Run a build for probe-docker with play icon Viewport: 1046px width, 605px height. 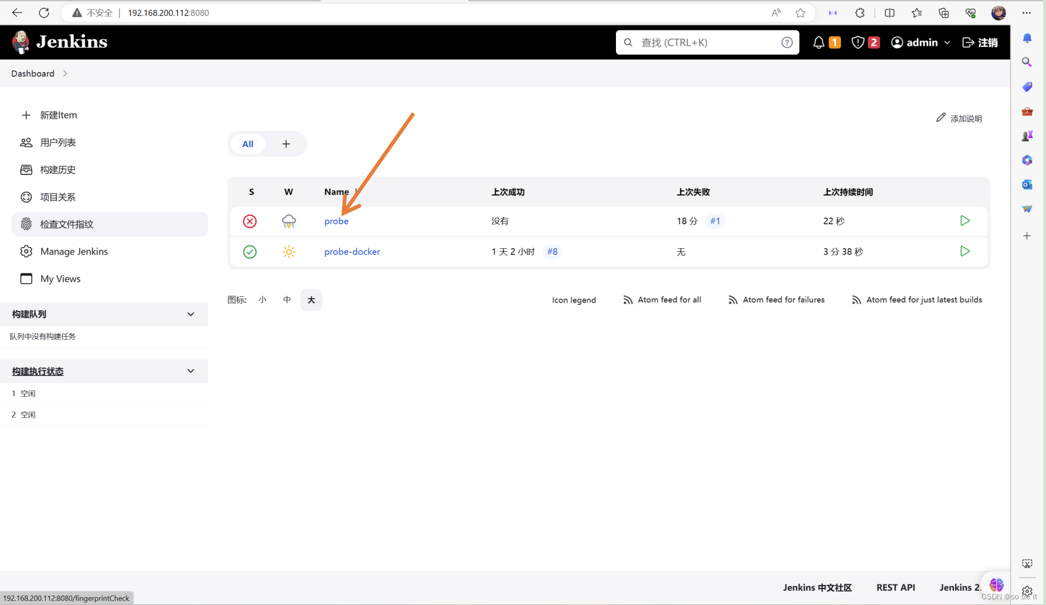[965, 251]
